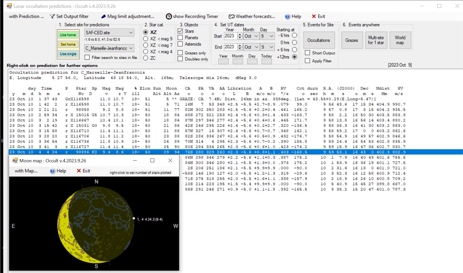Open the with Map menu
Screen dimensions: 463x273
click(x=26, y=171)
